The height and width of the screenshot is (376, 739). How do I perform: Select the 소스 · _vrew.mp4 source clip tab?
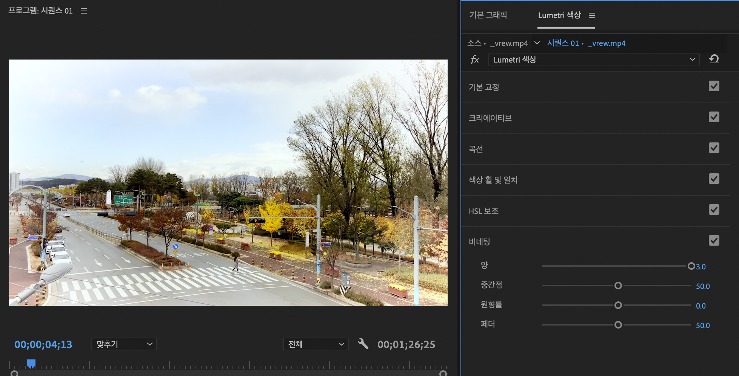[x=497, y=43]
